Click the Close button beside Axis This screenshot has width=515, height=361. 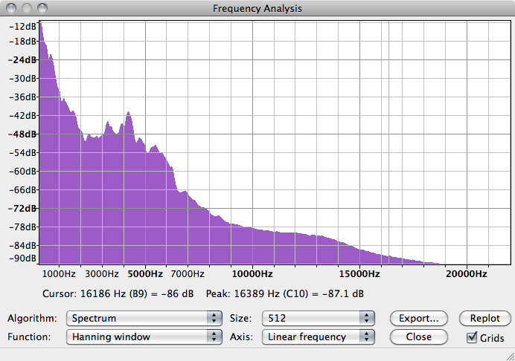[419, 336]
